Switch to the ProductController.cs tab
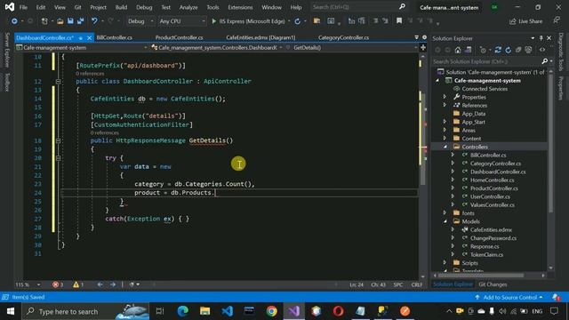The image size is (569, 320). coord(179,37)
